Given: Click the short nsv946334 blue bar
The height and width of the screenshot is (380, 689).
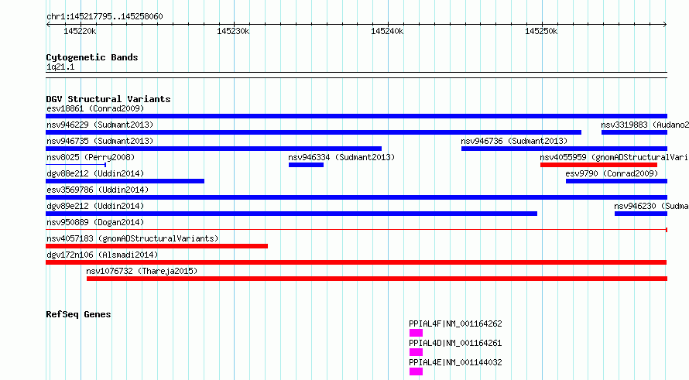Looking at the screenshot, I should [x=307, y=165].
